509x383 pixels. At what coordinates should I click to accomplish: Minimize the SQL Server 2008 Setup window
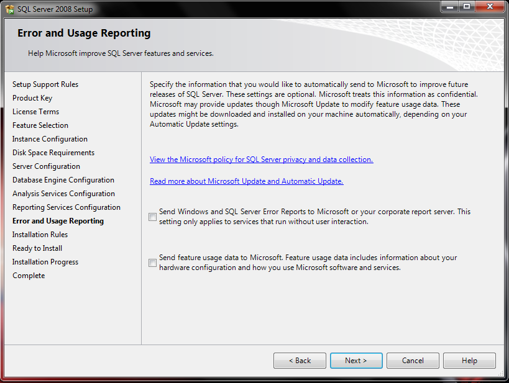click(449, 6)
